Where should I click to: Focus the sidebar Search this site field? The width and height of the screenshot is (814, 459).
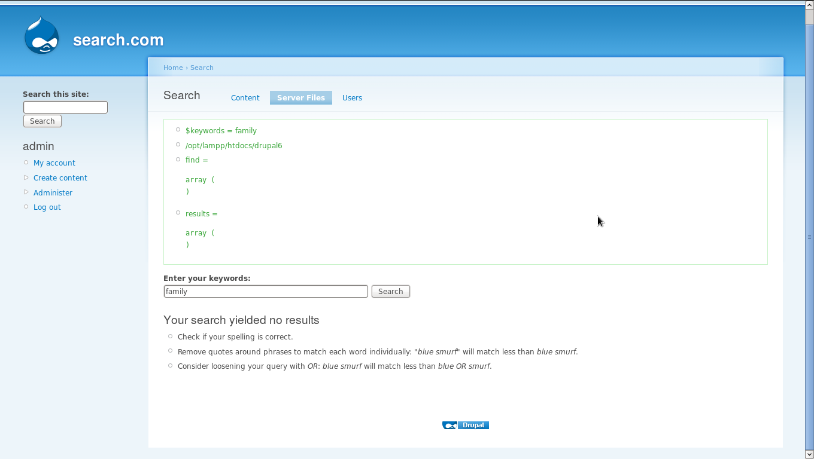click(x=65, y=107)
